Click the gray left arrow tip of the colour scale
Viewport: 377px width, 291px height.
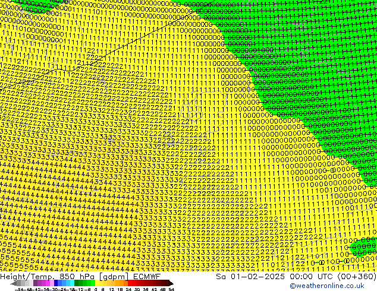14,283
